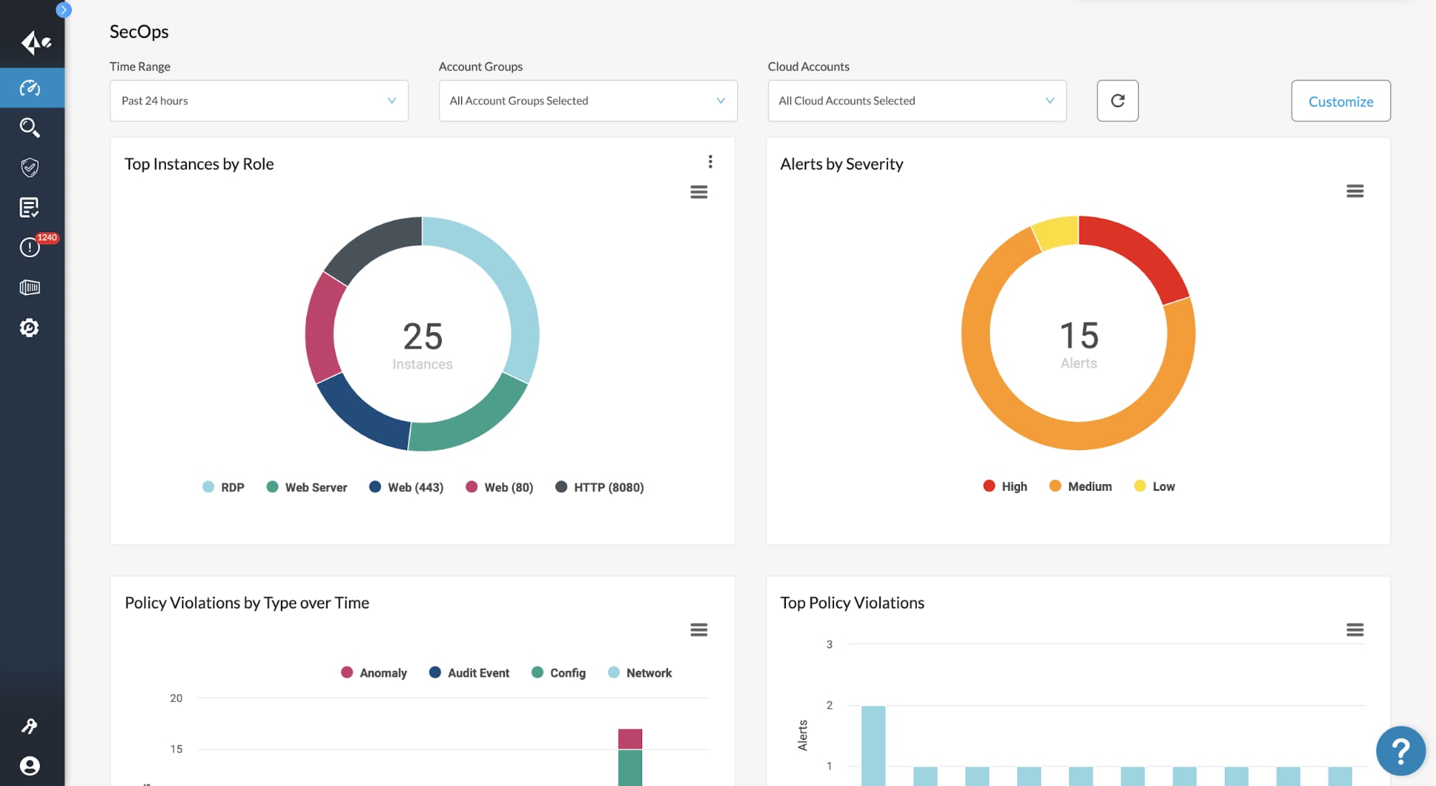Open the Dashboard speedometer icon in sidebar
The height and width of the screenshot is (786, 1436).
(x=29, y=88)
